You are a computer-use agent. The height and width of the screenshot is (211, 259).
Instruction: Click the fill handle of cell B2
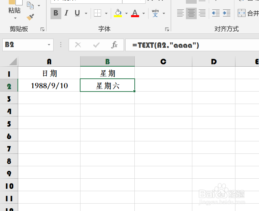point(134,91)
